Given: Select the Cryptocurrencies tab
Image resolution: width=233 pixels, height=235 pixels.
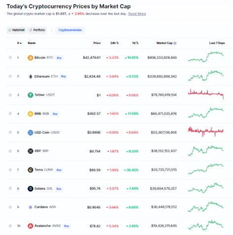Looking at the screenshot, I should point(70,30).
